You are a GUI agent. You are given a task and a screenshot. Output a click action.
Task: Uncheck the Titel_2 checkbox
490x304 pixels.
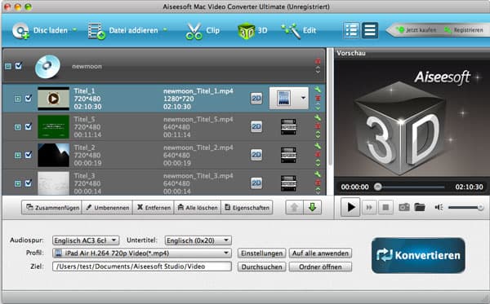click(x=29, y=155)
